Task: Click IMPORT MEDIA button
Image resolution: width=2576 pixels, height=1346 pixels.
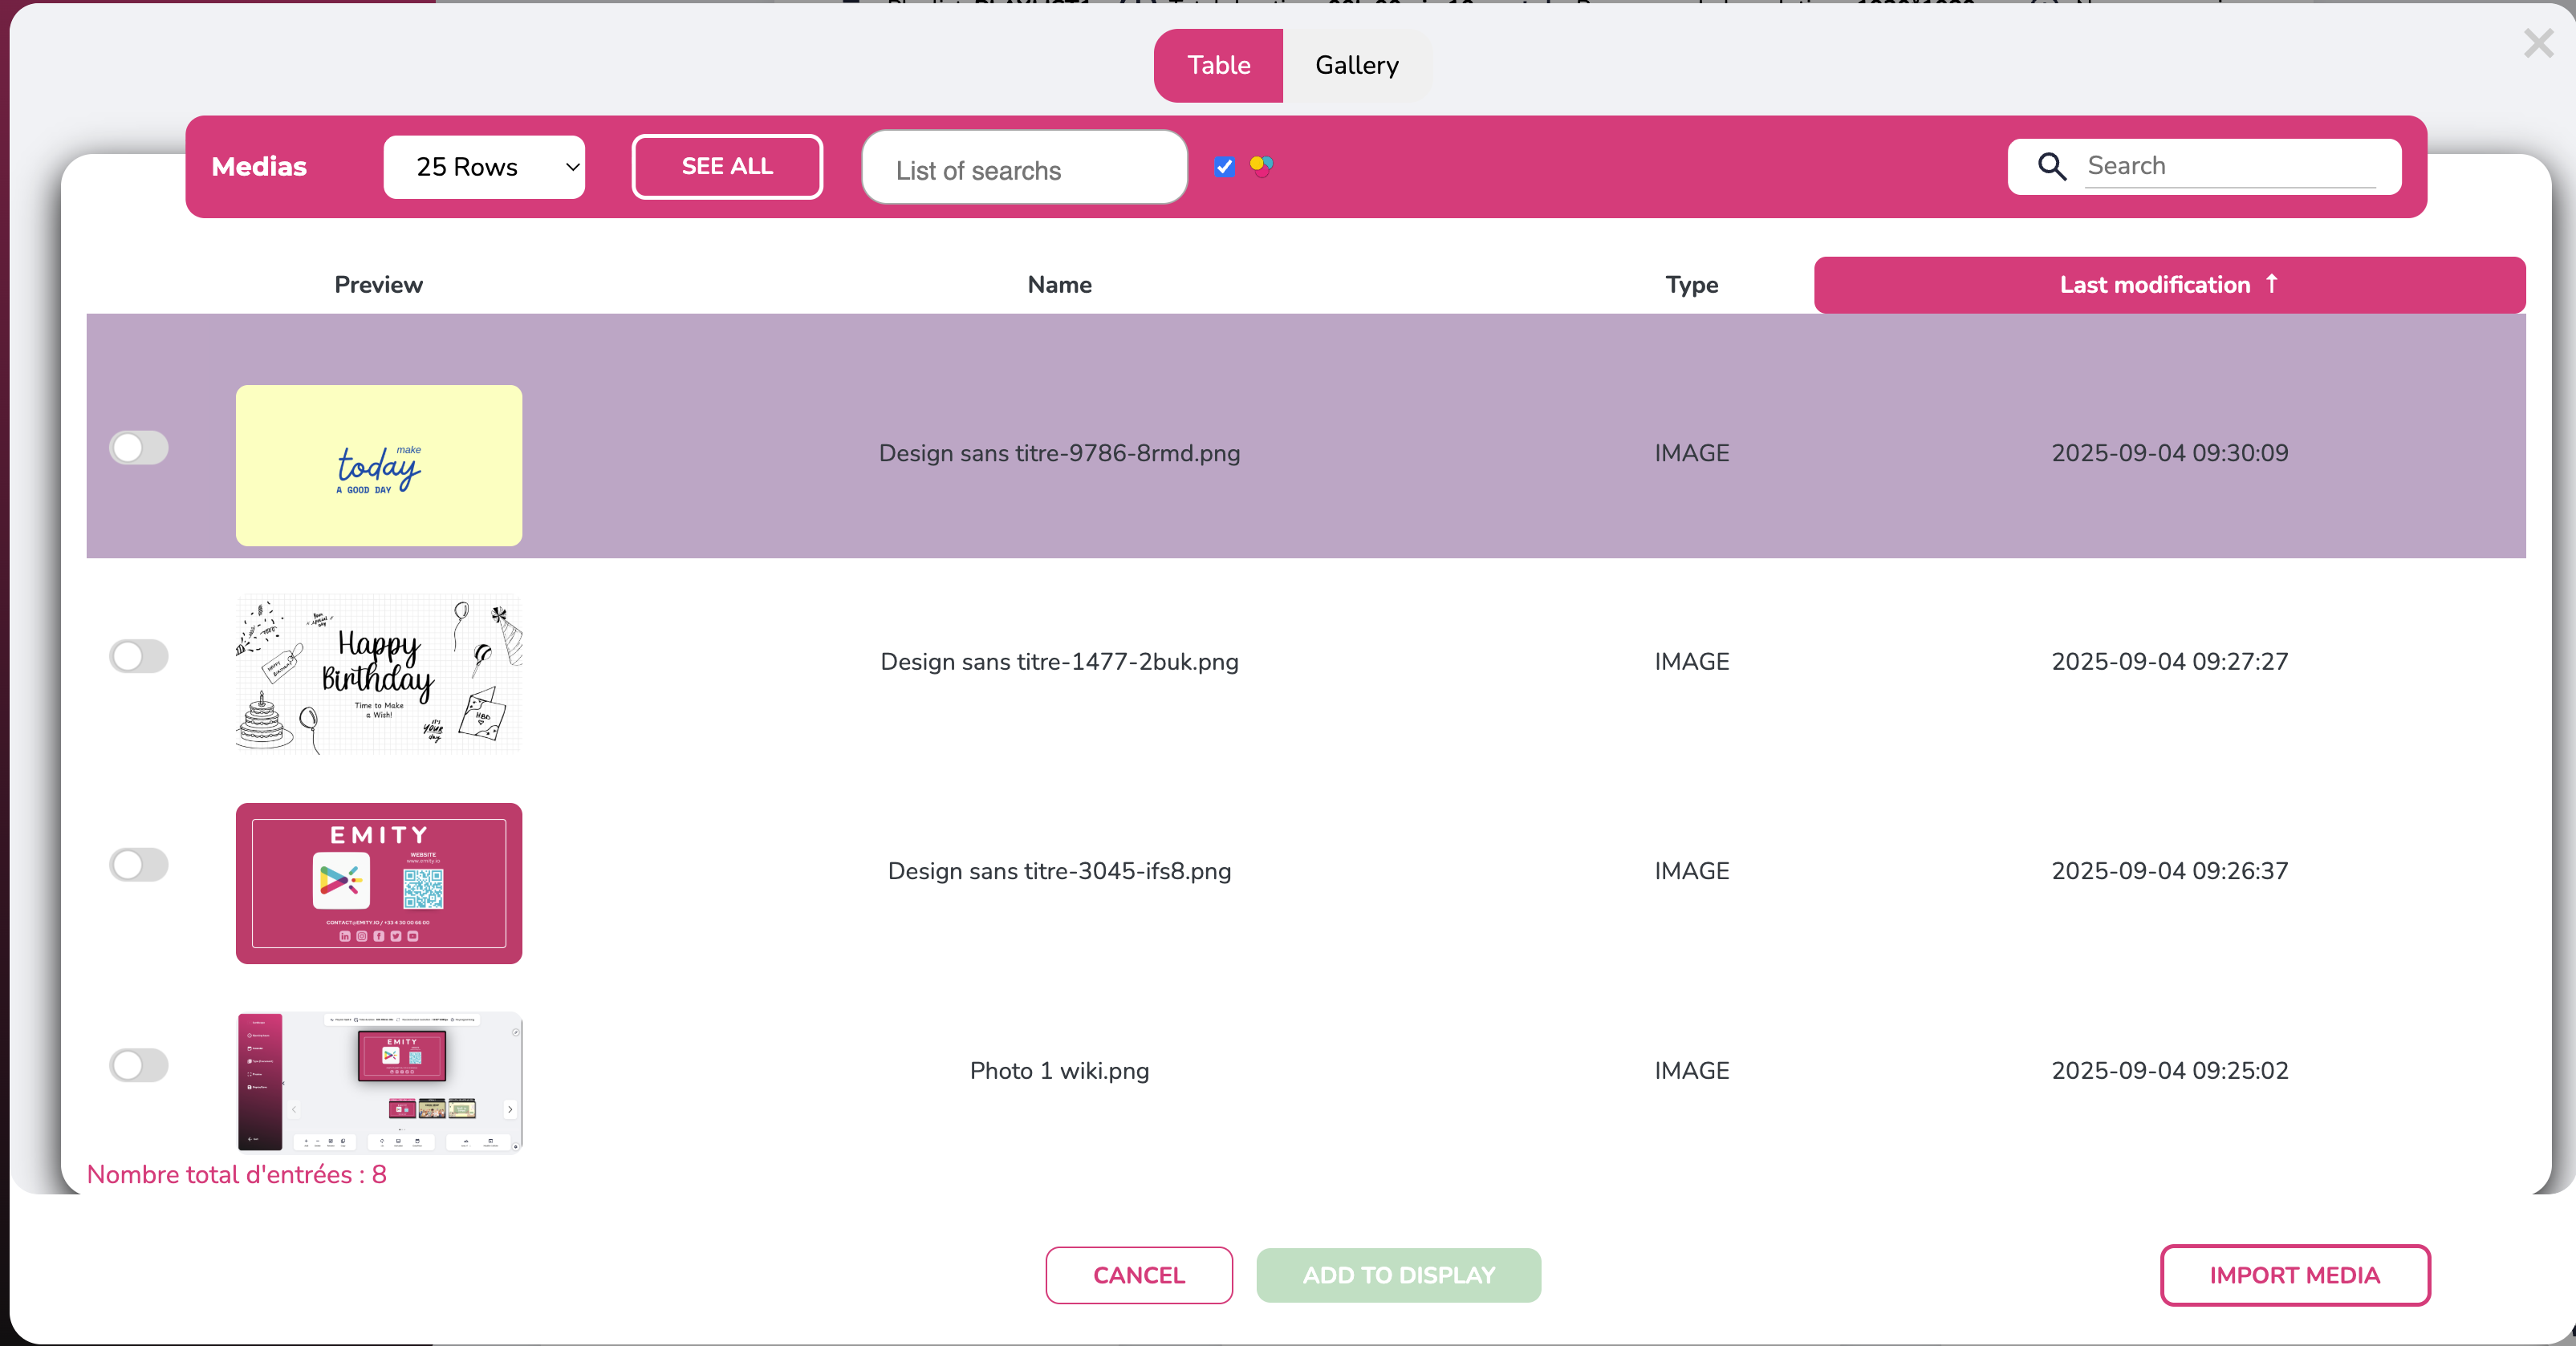Action: 2294,1275
